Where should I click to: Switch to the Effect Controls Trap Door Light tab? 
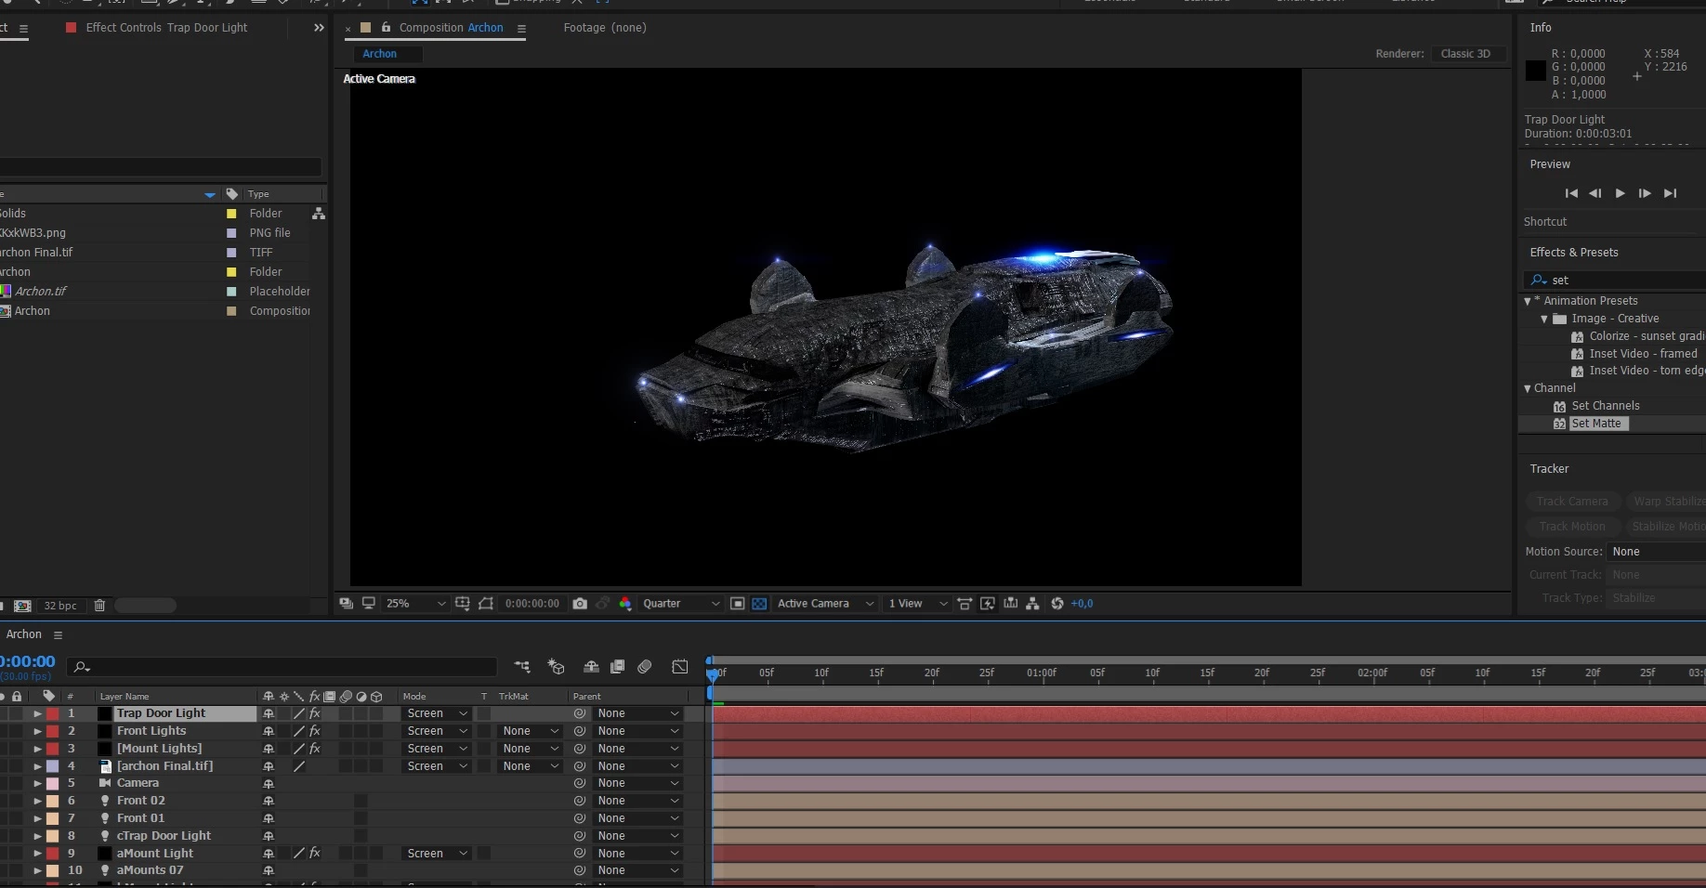(x=166, y=28)
